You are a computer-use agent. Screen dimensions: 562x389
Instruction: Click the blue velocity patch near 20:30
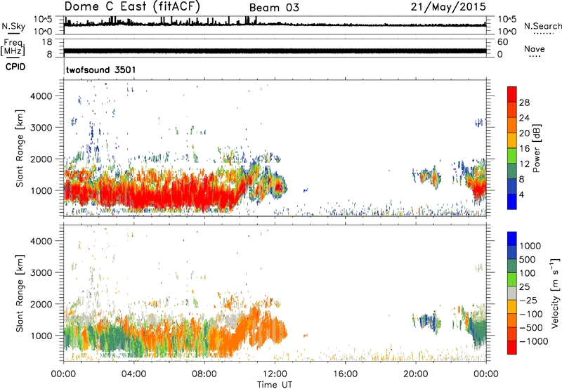[x=426, y=319]
